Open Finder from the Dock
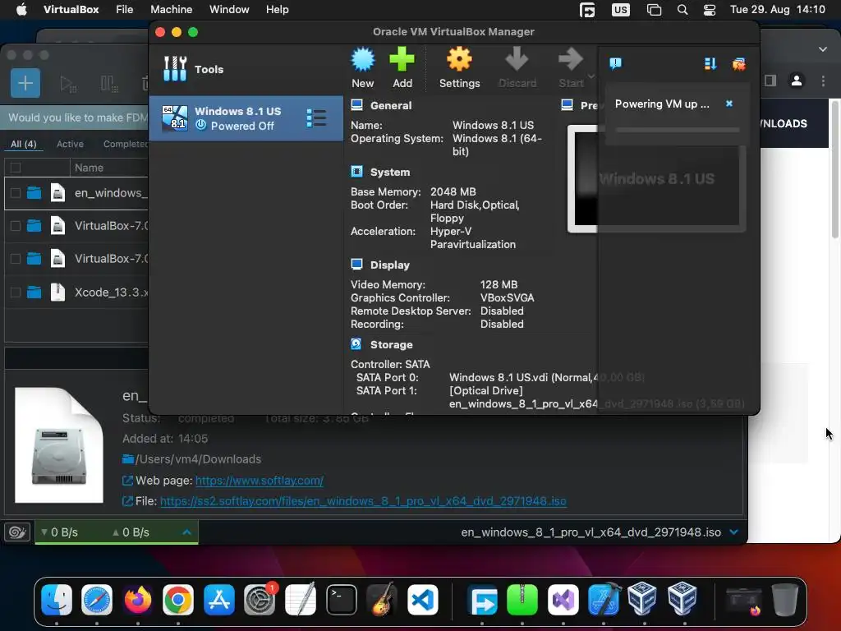 (x=57, y=599)
